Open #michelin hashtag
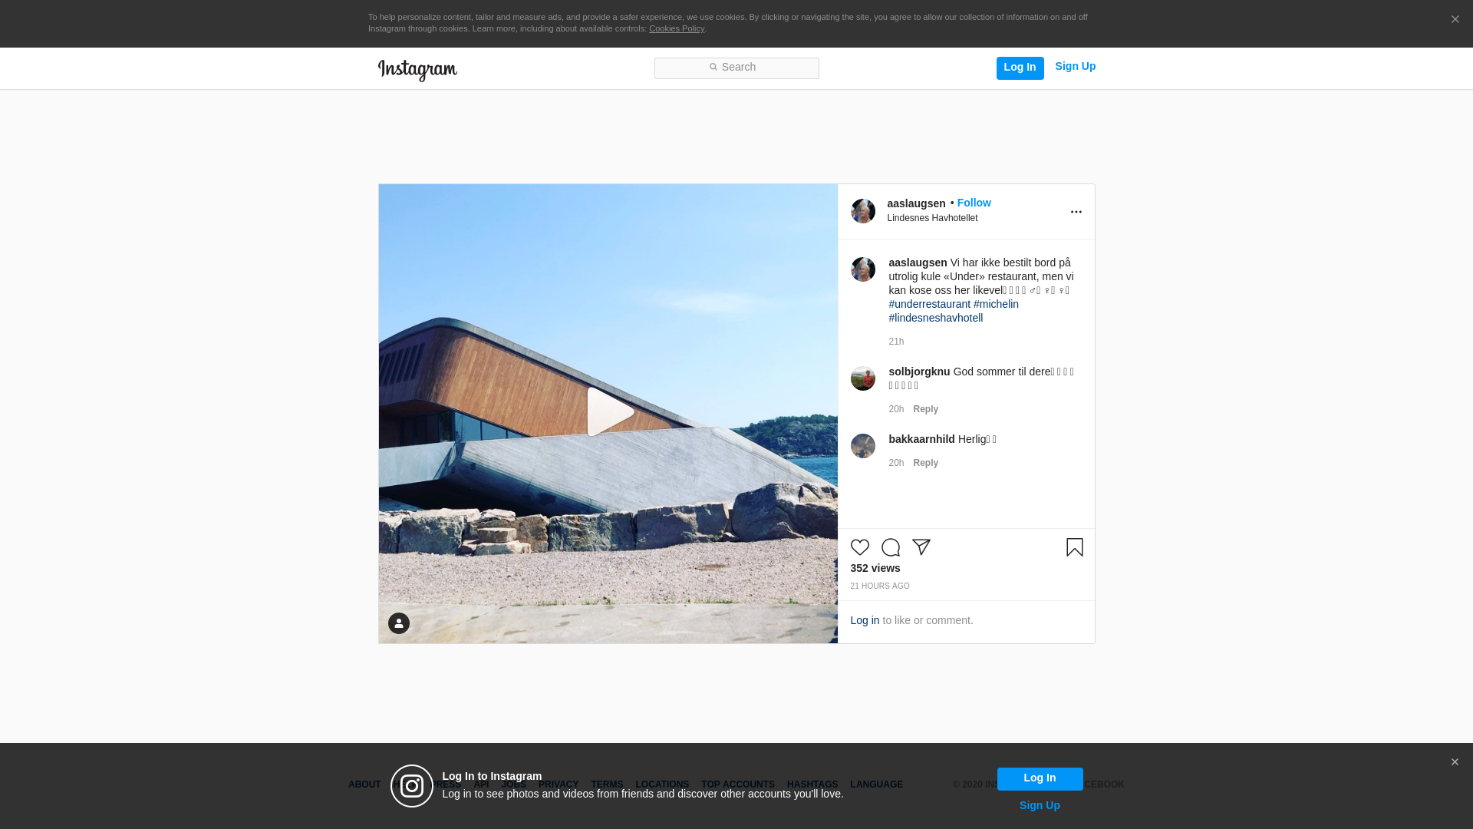The height and width of the screenshot is (829, 1473). (996, 304)
